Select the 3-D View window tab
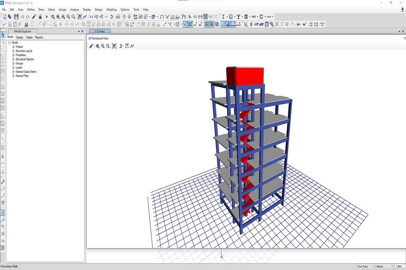Viewport: 406px width, 270px height. [x=100, y=31]
